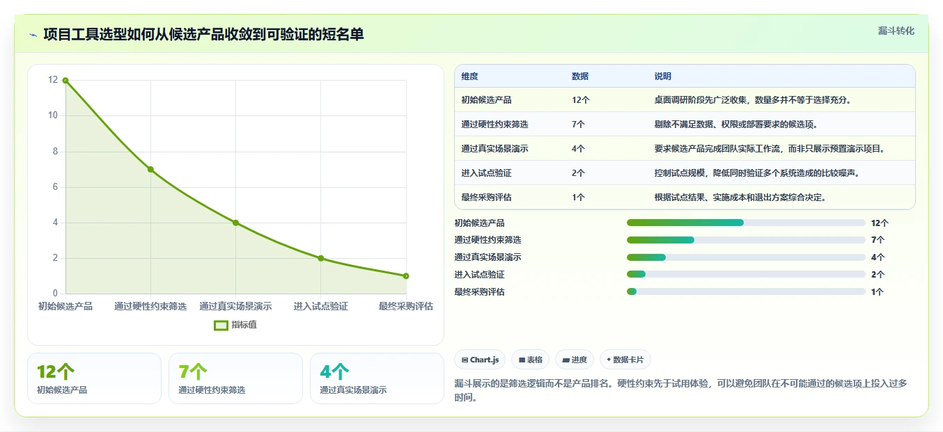Screen dimensions: 943x432
Task: Click the description starting 剔除不满足数据
Action: (x=735, y=125)
